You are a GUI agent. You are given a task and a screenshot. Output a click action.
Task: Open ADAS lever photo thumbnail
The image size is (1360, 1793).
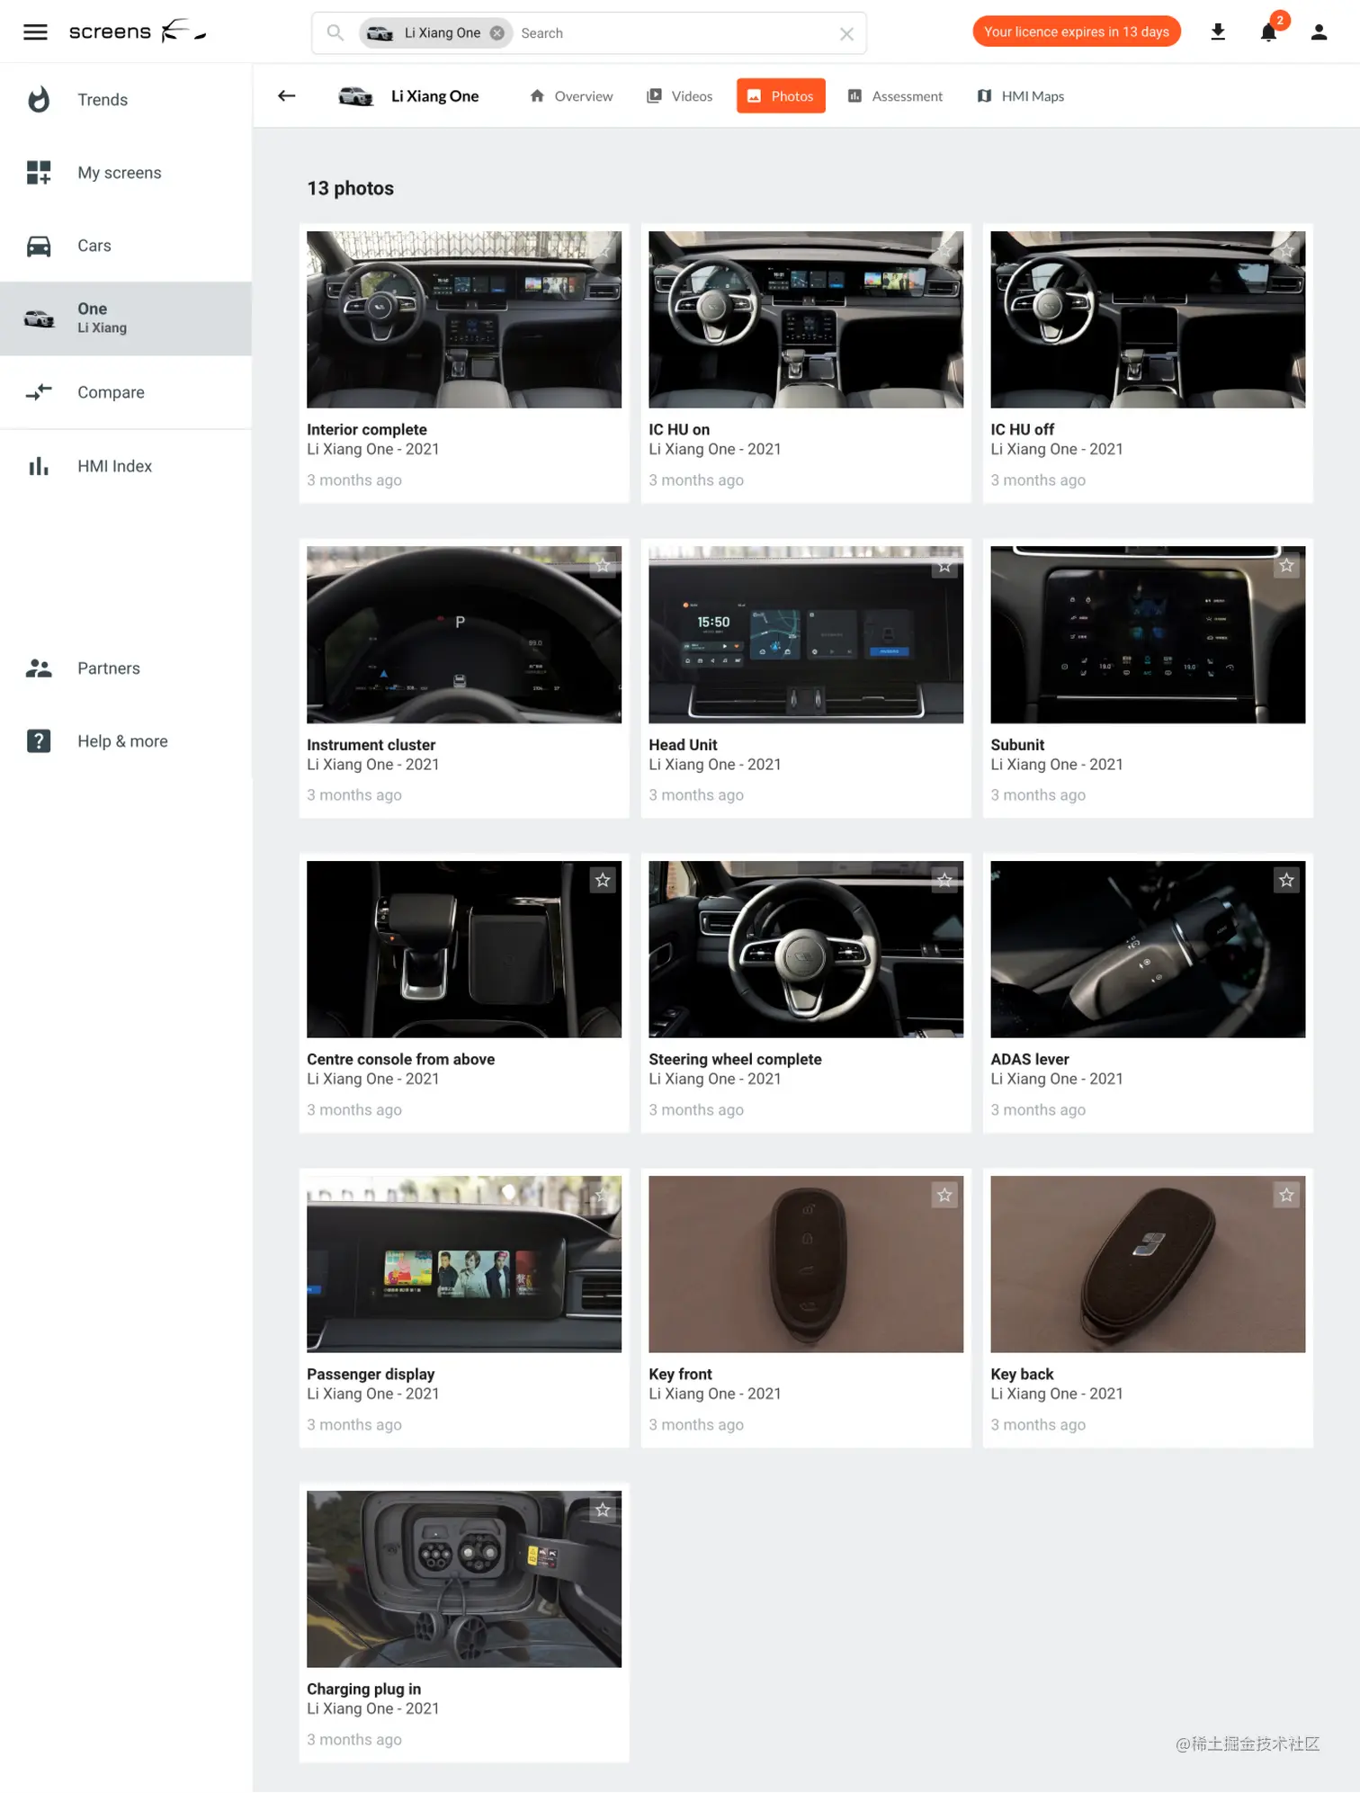point(1148,949)
